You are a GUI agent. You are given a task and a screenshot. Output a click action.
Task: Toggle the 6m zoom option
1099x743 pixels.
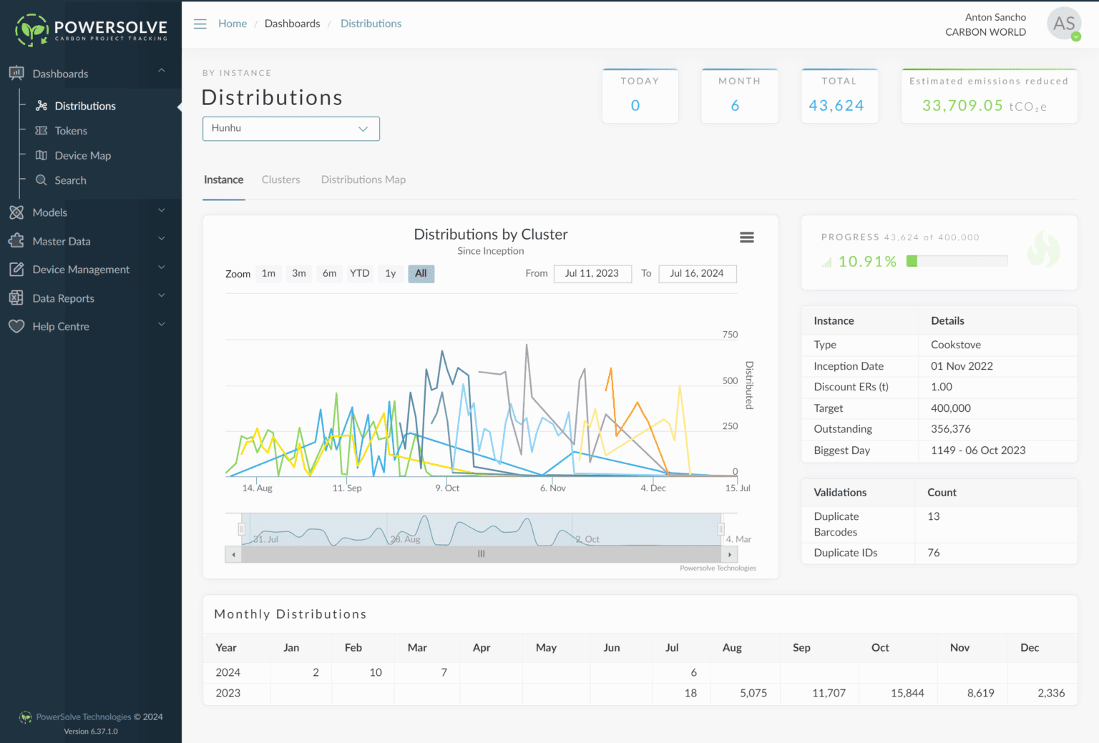[329, 273]
